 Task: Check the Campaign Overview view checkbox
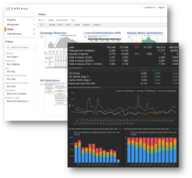click(42, 37)
